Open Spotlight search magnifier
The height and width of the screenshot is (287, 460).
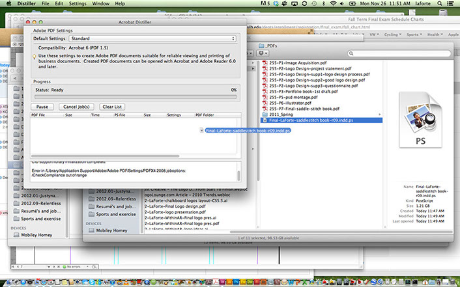pos(439,3)
